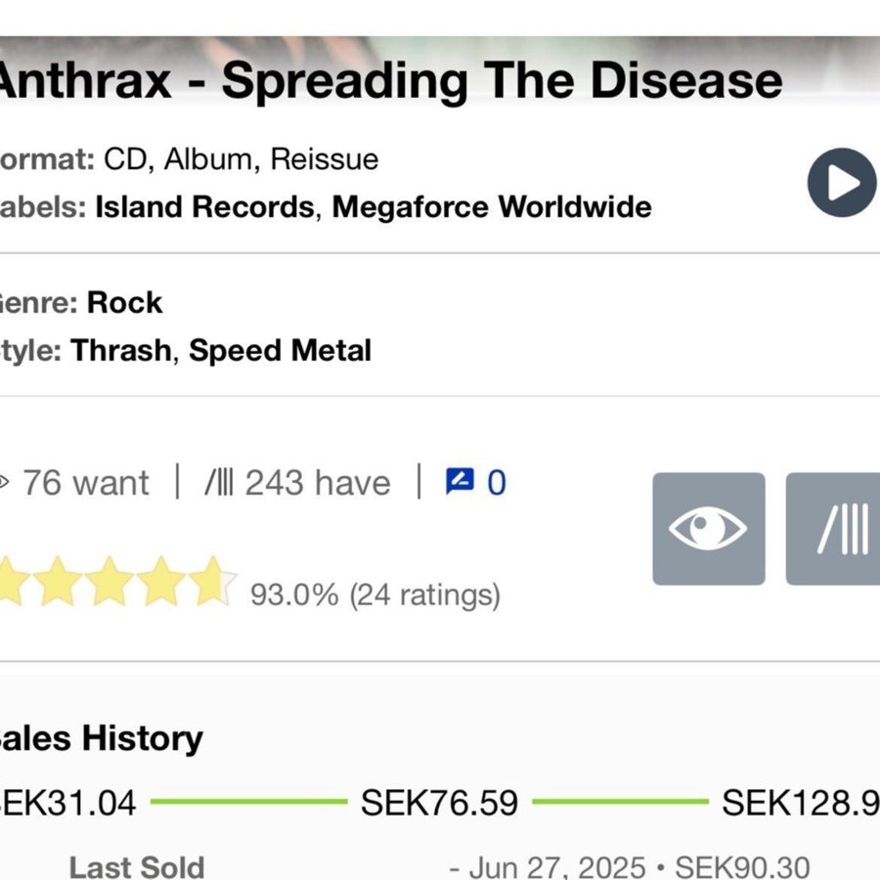Image resolution: width=880 pixels, height=880 pixels.
Task: Click the fifth rating star
Action: point(212,581)
